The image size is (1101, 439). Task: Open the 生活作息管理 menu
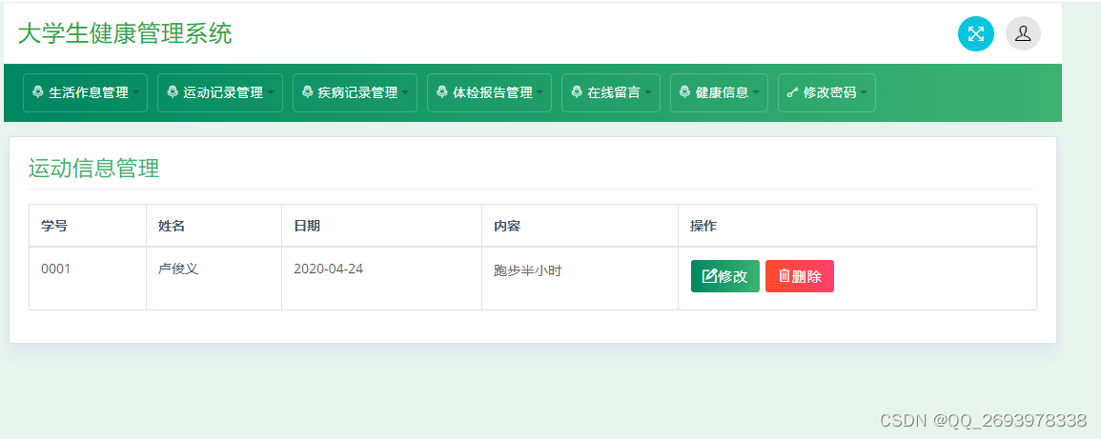point(85,92)
